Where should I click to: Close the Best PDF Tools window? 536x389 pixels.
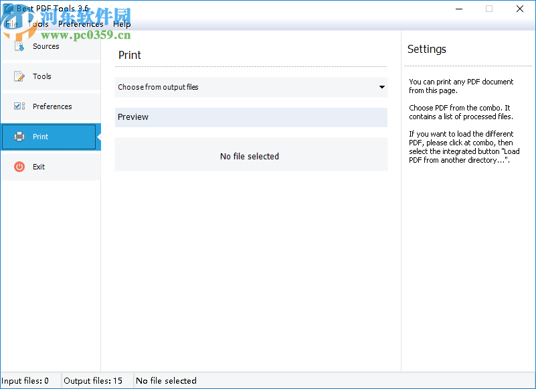tap(519, 9)
